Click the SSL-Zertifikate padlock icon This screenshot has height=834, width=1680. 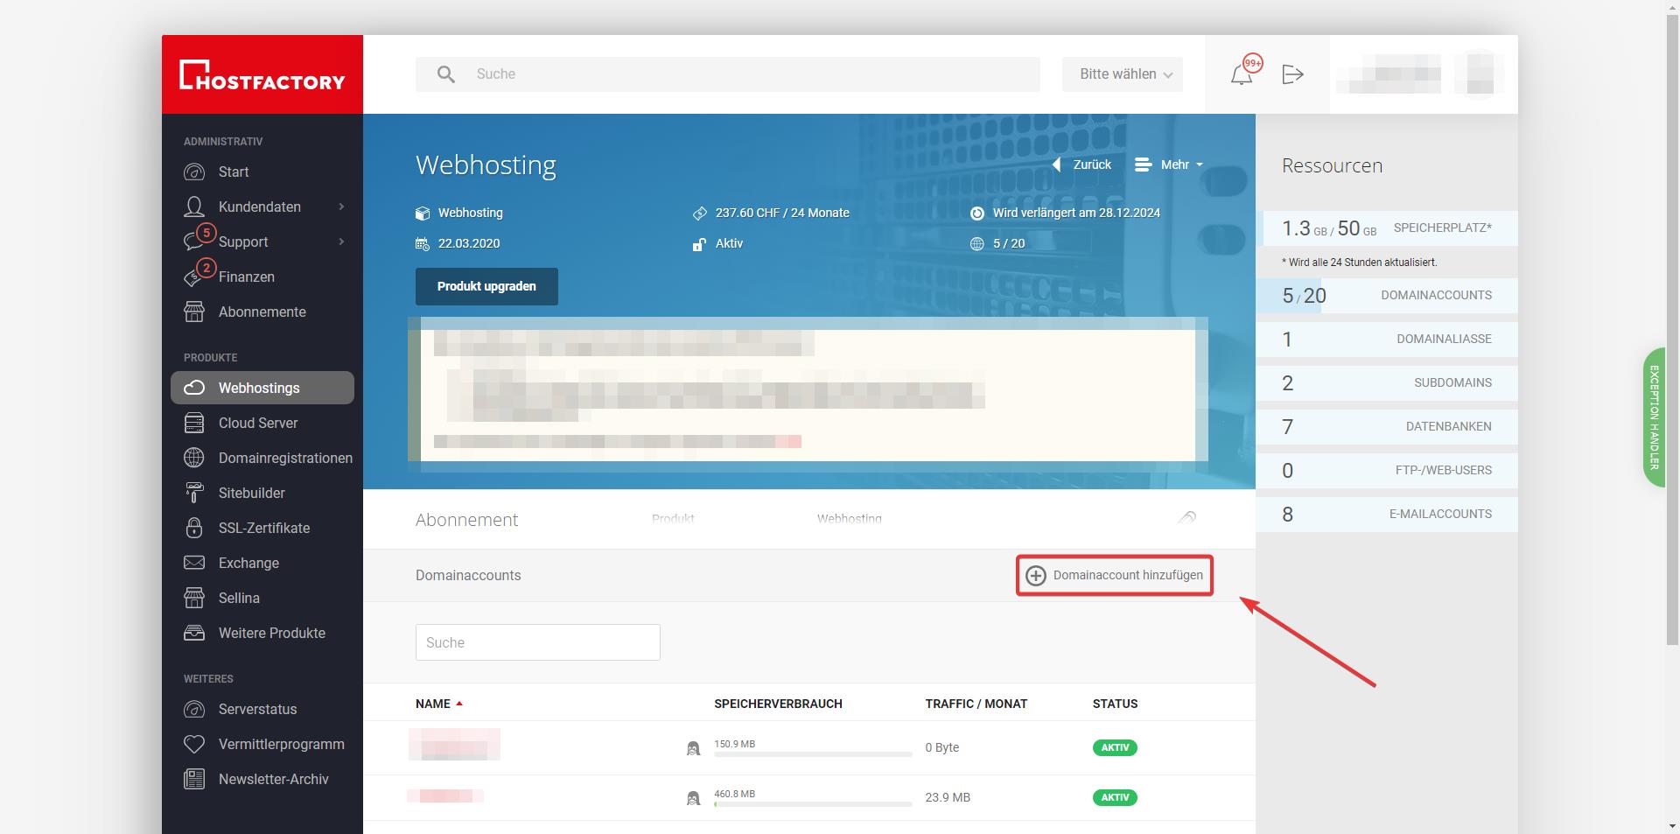click(x=194, y=528)
